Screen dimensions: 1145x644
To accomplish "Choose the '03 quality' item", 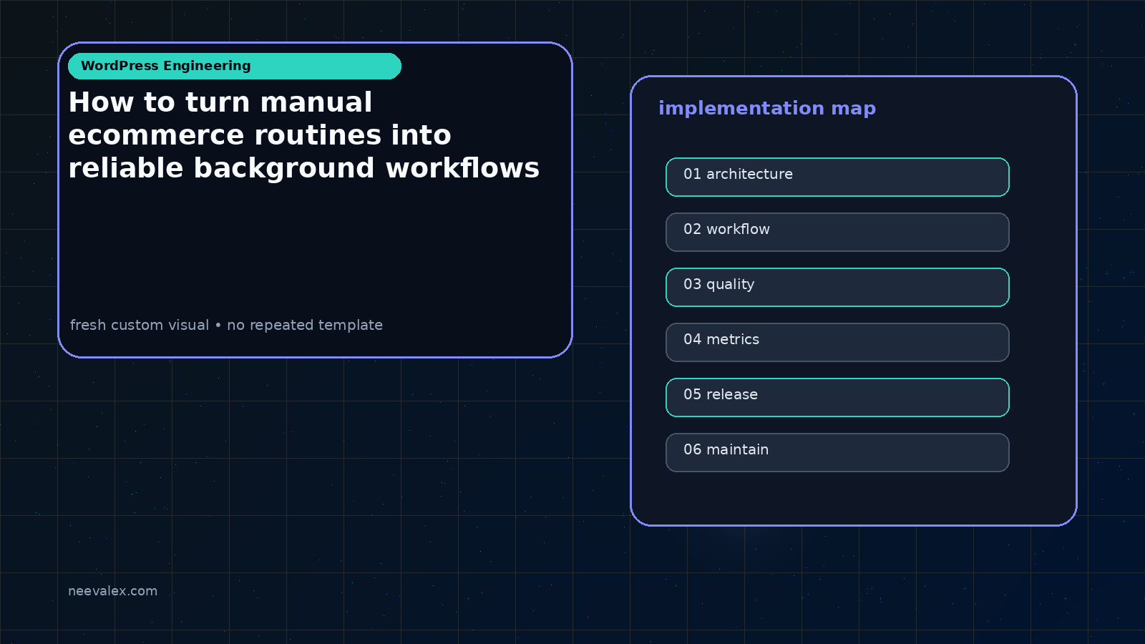I will point(837,287).
